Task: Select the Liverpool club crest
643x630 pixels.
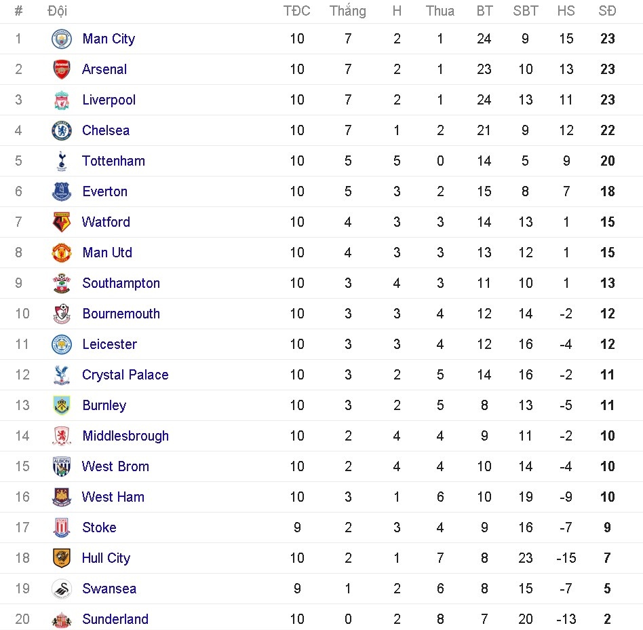Action: point(62,100)
